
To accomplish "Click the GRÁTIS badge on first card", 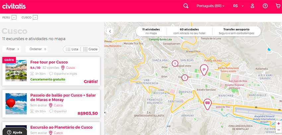I will 9,60.
